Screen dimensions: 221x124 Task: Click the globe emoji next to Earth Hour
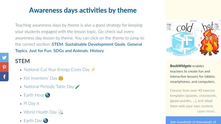point(47,95)
